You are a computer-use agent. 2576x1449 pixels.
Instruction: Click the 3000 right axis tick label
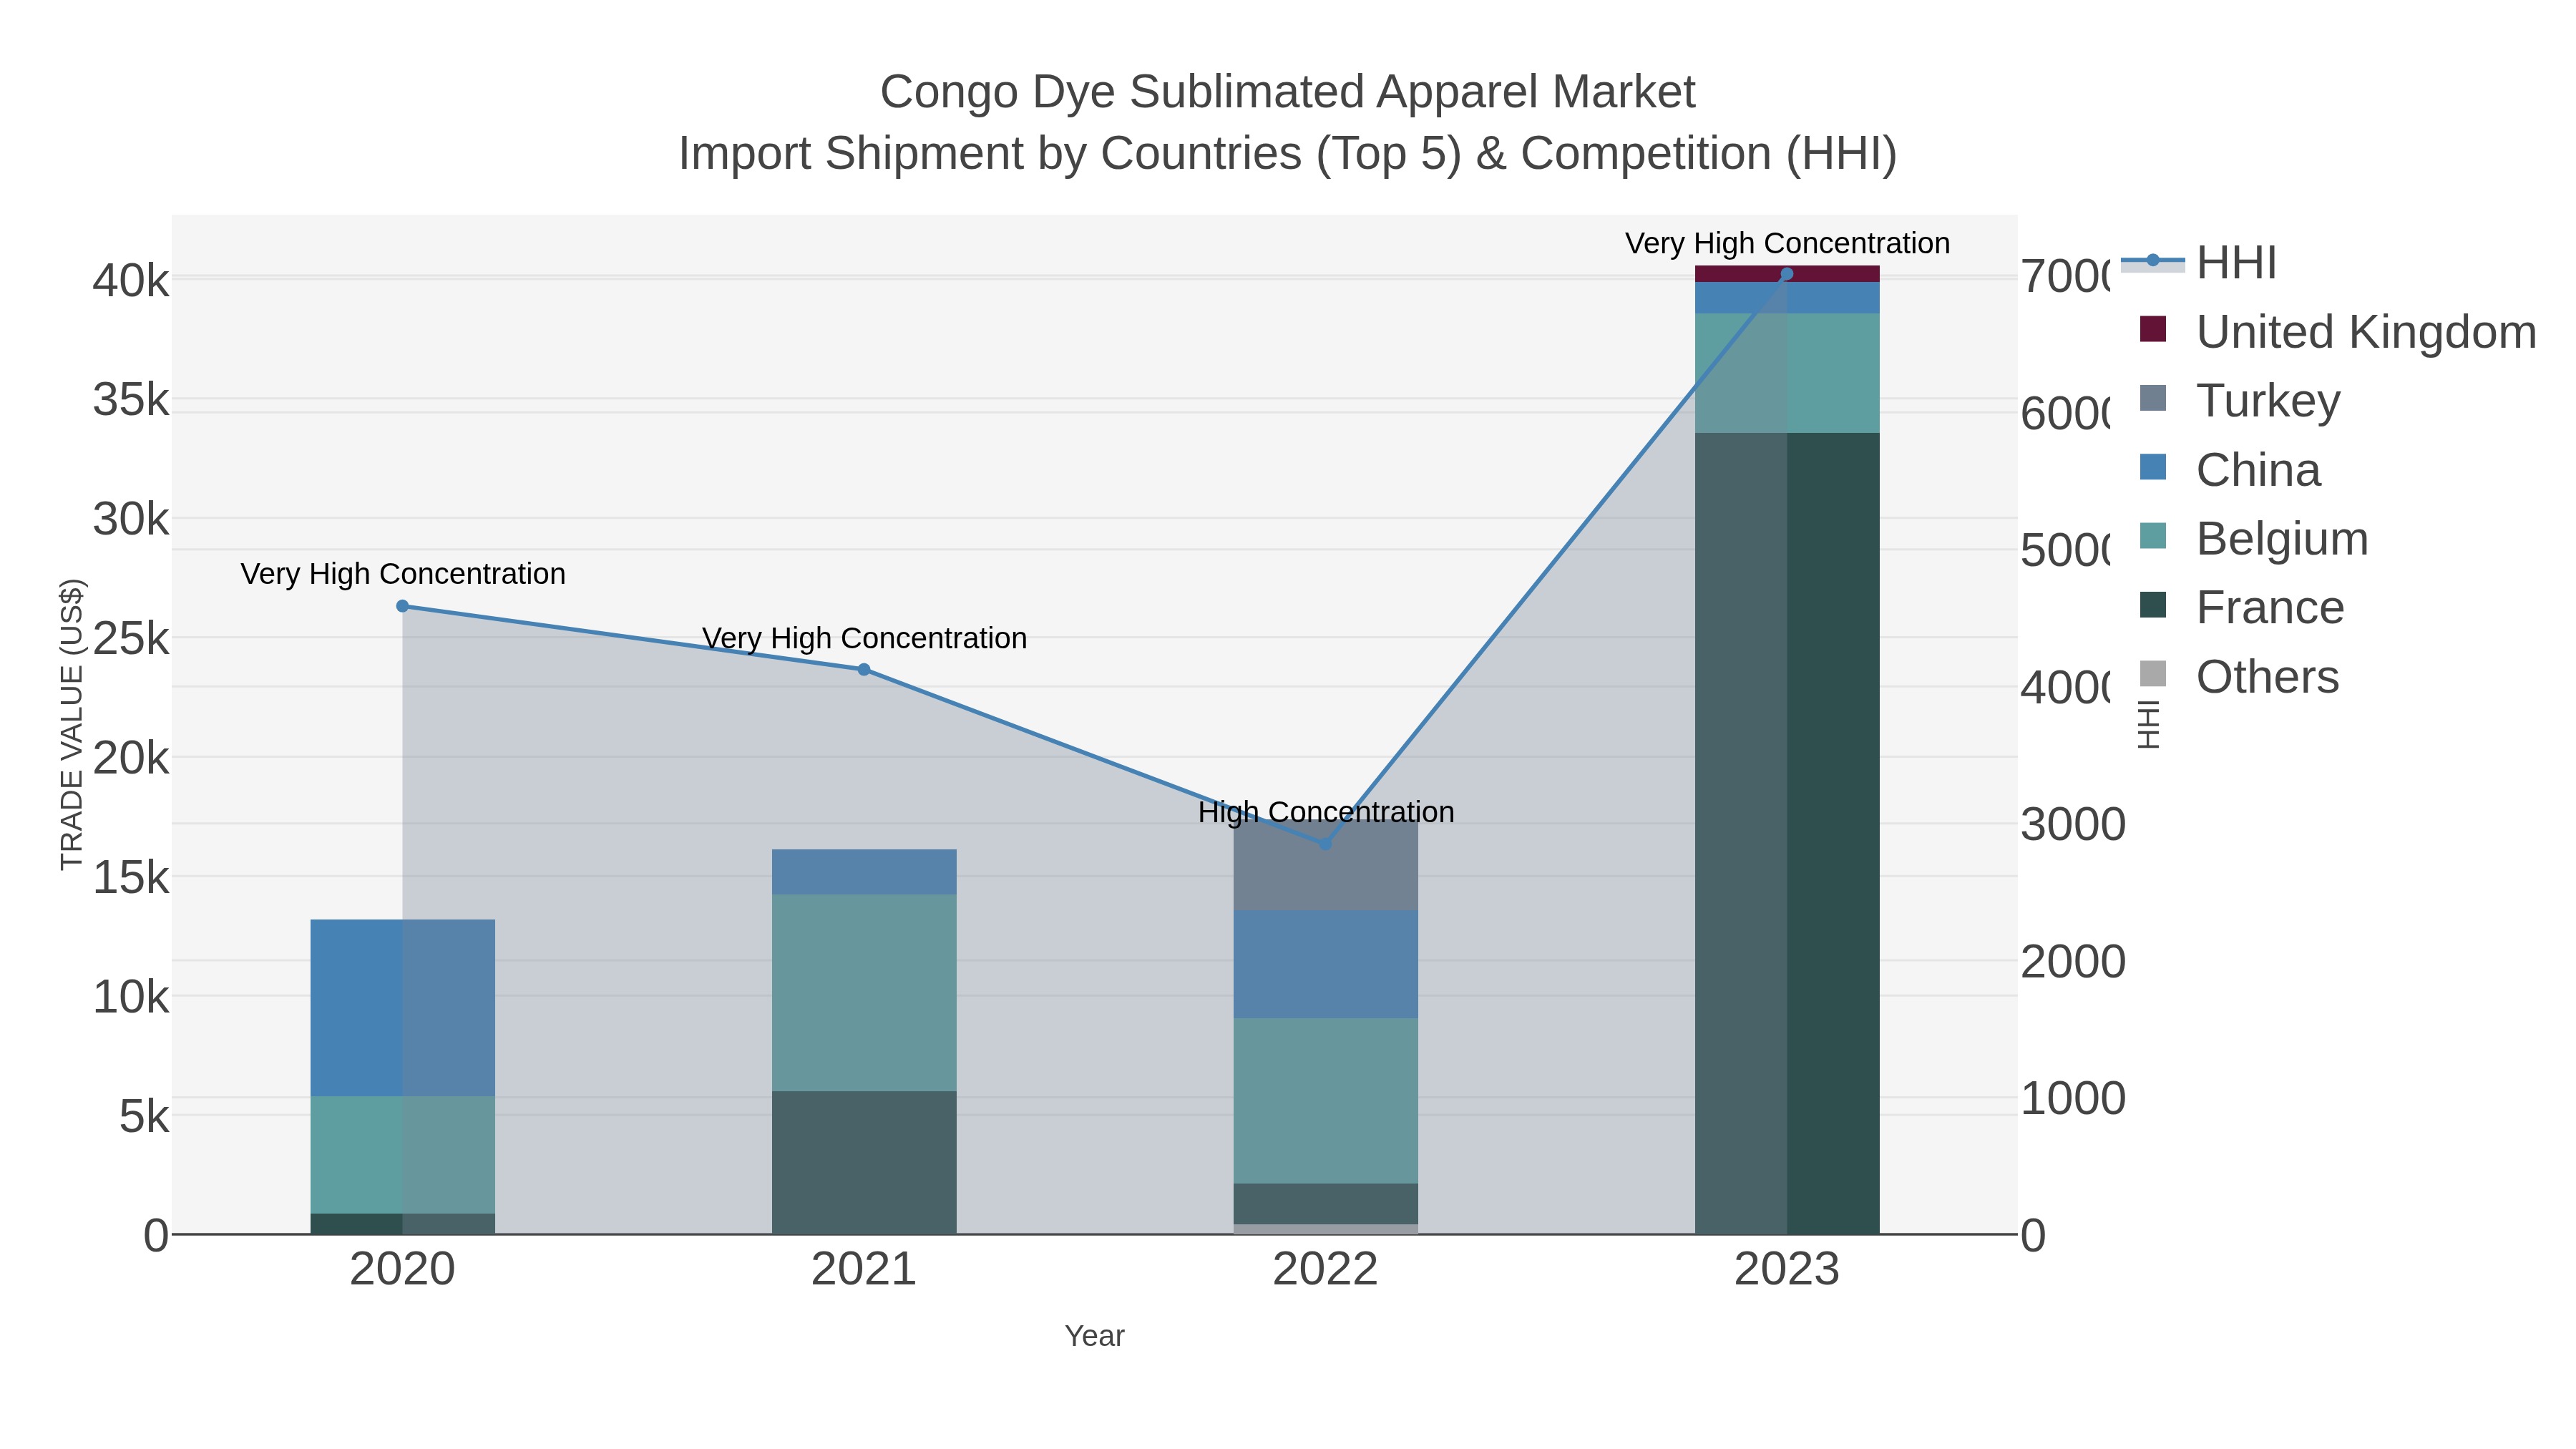click(2073, 825)
